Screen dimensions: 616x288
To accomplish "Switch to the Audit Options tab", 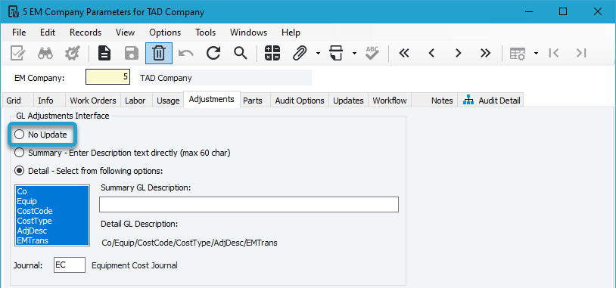I will (300, 101).
